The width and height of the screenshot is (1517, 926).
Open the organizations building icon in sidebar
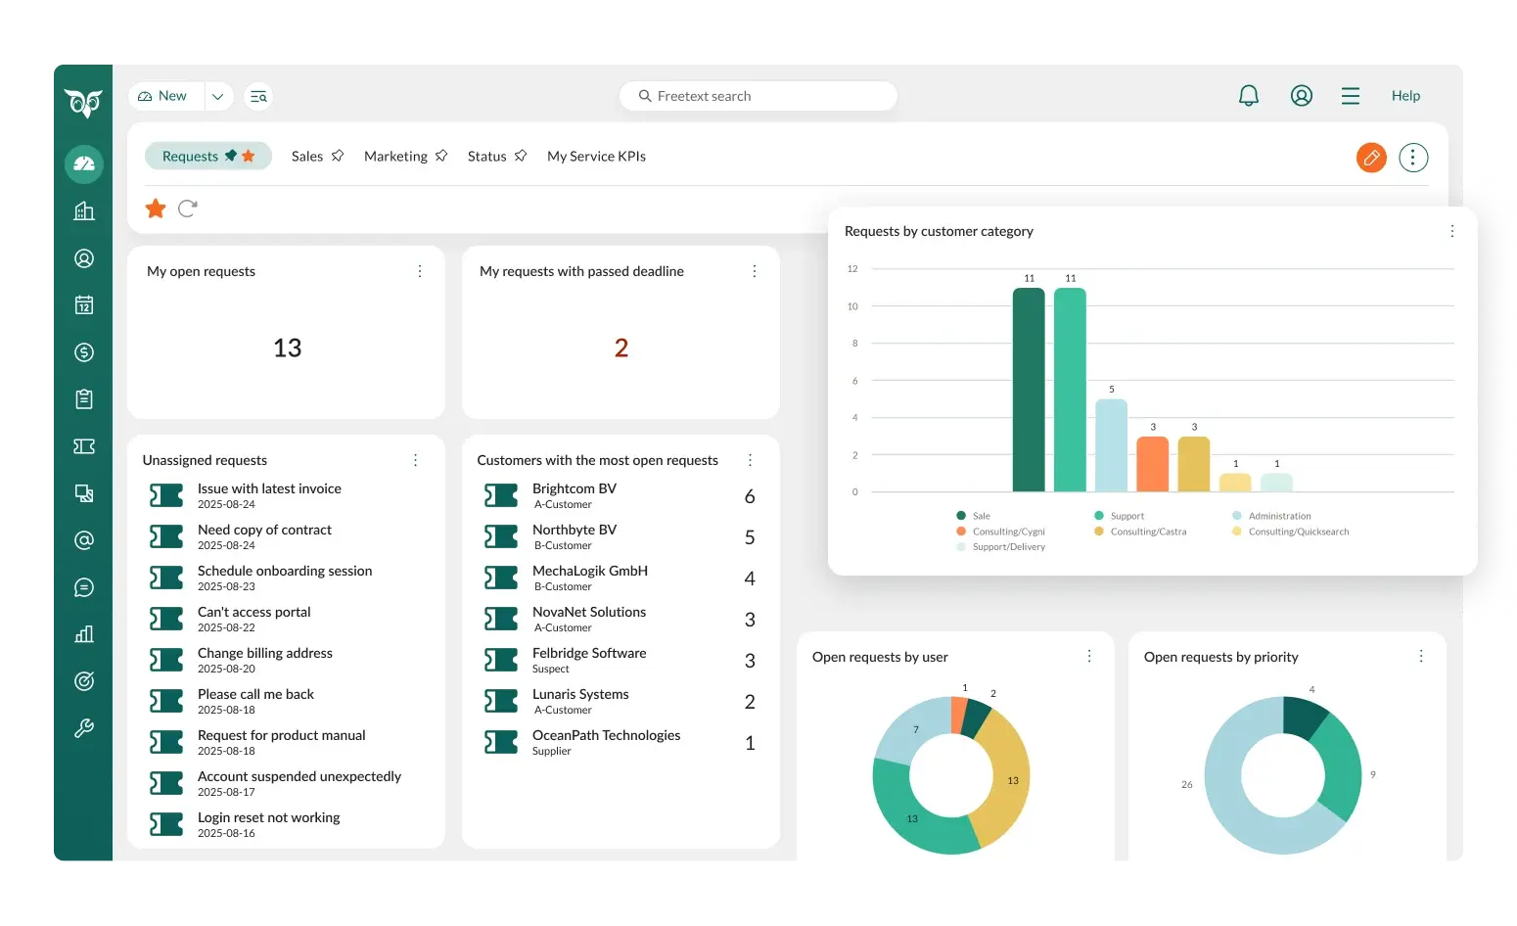click(83, 210)
